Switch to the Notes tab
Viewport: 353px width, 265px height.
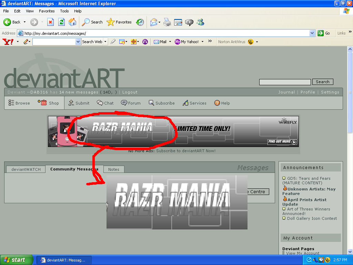[x=114, y=169]
